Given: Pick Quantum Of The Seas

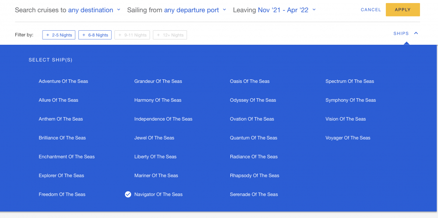Looking at the screenshot, I should [254, 138].
